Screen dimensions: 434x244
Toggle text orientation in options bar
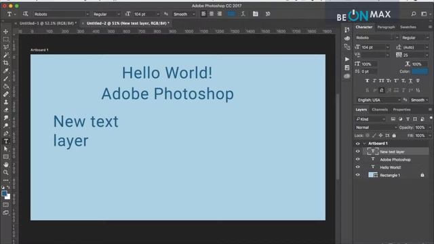[x=26, y=14]
